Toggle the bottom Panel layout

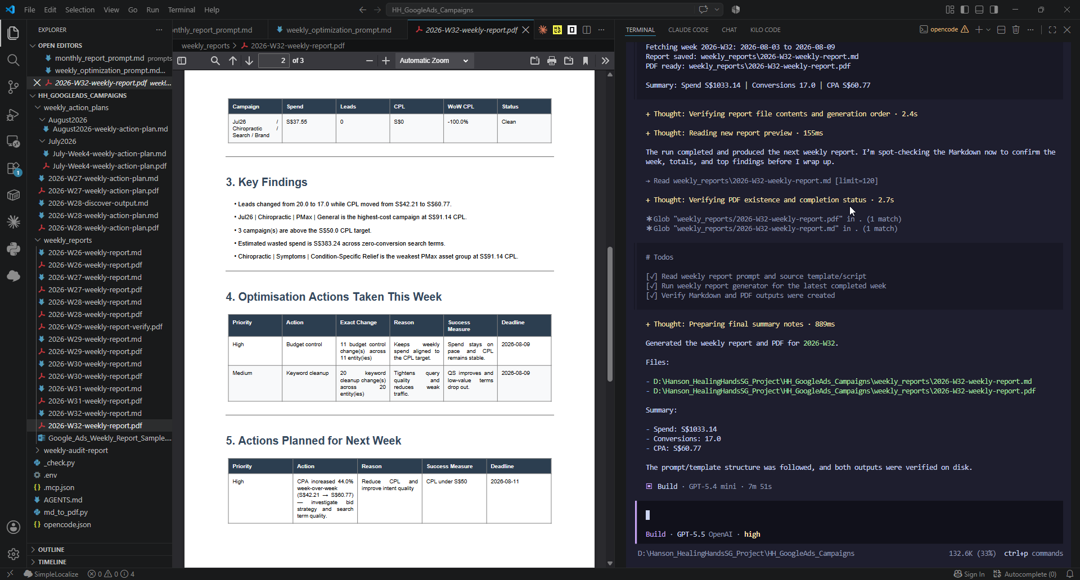[x=979, y=10]
